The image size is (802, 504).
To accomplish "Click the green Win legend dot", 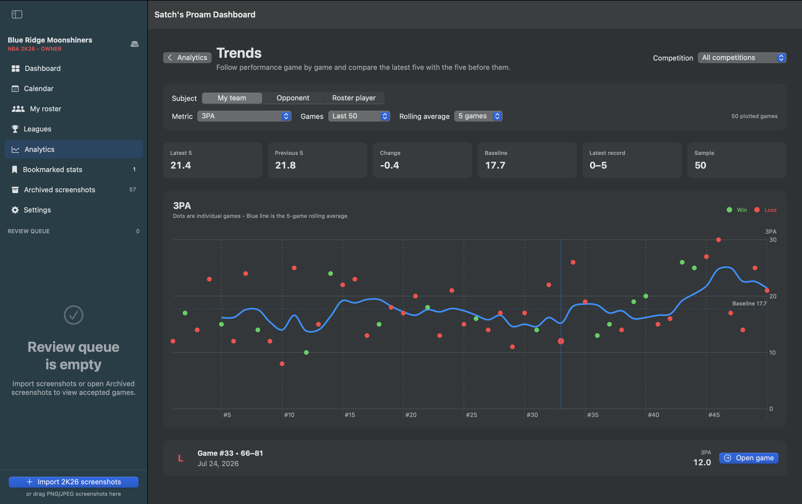I will 729,210.
